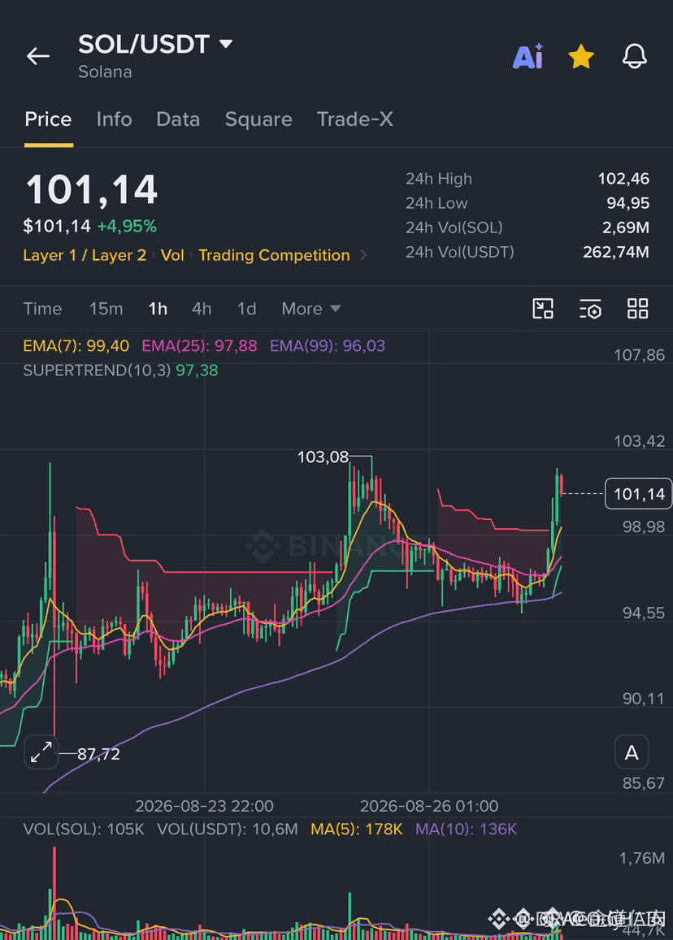Open the chart drawing tools icon

(x=543, y=309)
